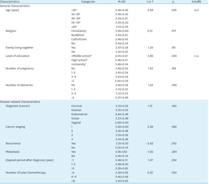This screenshot has height=184, width=209.
Task: Click the F value '3.86'
Action: click(150, 56)
